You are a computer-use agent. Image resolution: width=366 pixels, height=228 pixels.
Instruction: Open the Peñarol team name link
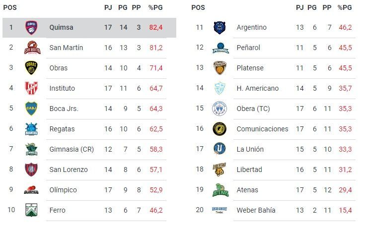pos(248,48)
